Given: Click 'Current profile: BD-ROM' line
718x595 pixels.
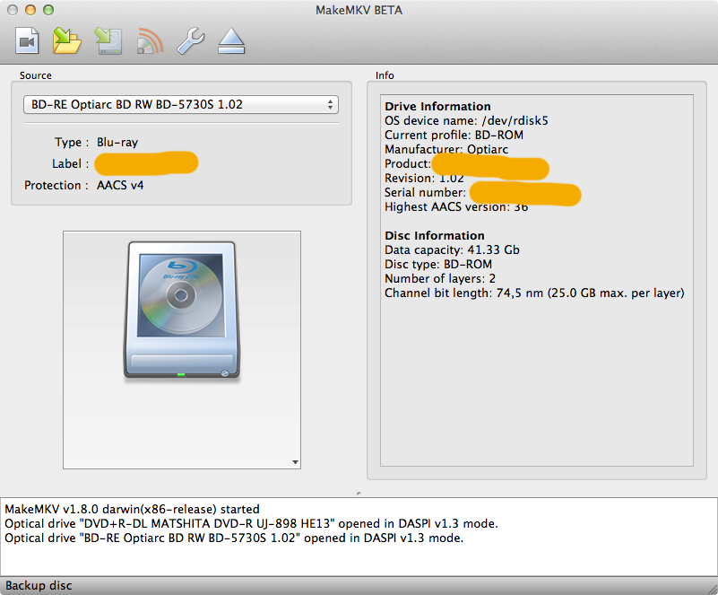Looking at the screenshot, I should click(454, 135).
